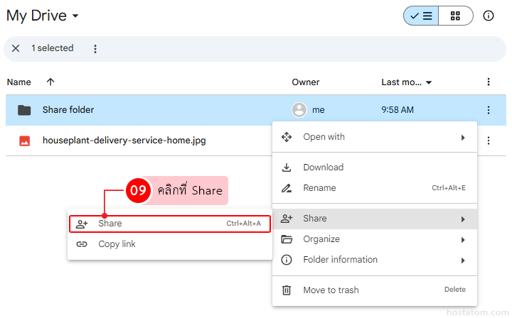Open more actions for Share folder row
This screenshot has height=318, width=512.
point(489,110)
